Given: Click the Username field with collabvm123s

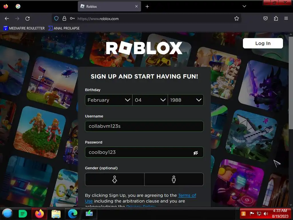Looking at the screenshot, I should pyautogui.click(x=144, y=126).
